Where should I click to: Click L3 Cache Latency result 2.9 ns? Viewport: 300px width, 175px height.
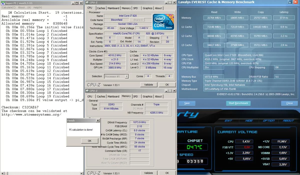pyautogui.click(x=284, y=45)
